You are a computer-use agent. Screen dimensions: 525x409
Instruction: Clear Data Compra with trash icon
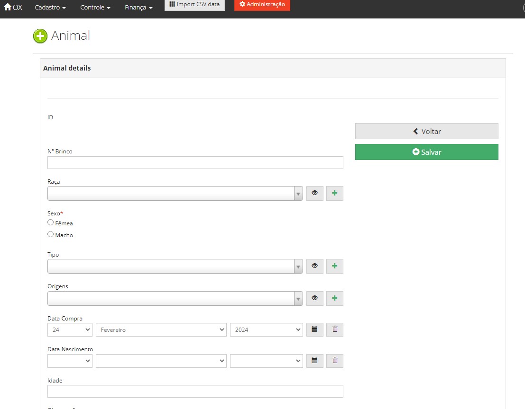tap(334, 329)
